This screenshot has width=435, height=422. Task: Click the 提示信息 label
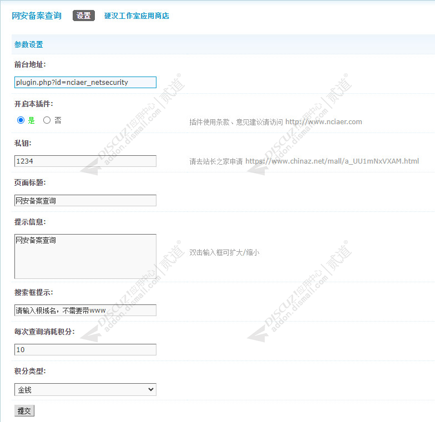30,222
